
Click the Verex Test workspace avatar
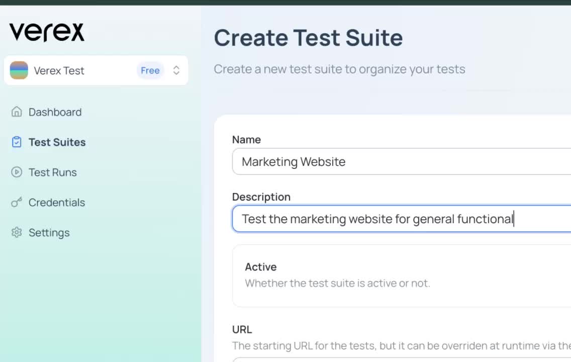click(19, 70)
